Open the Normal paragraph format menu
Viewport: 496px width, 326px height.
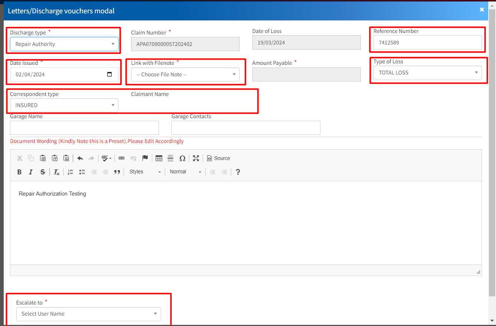click(x=185, y=172)
